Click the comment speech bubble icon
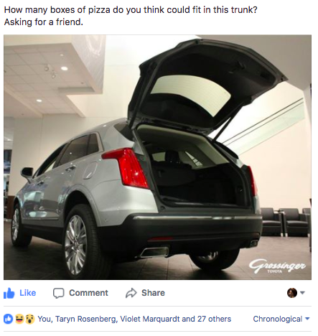The image size is (318, 336). pos(59,293)
